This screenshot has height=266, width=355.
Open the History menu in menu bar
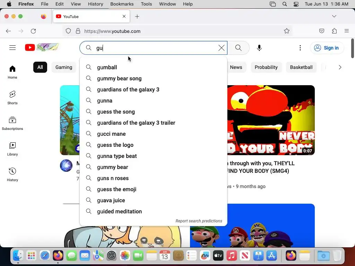tap(95, 4)
